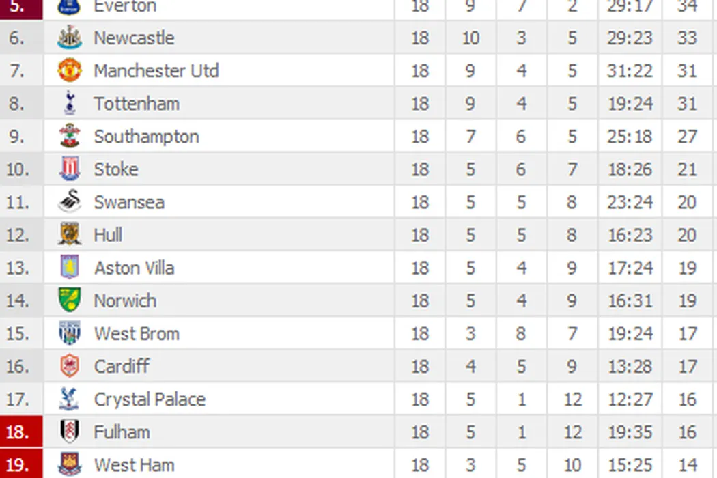The image size is (717, 478).
Task: Click Southampton's 27 points cell
Action: [x=686, y=137]
